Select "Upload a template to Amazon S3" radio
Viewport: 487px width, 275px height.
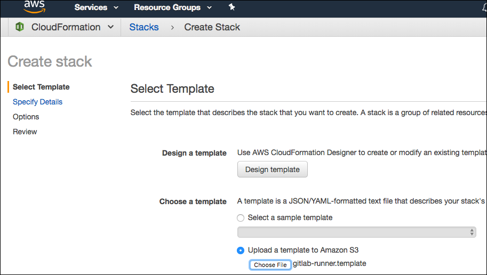[x=241, y=250]
